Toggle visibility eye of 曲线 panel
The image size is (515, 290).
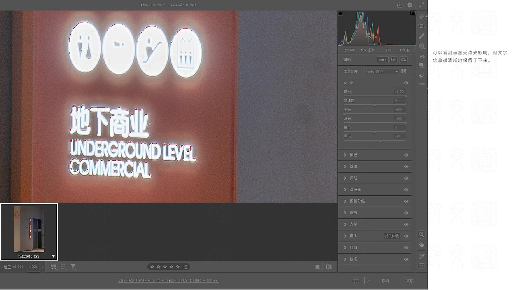[x=406, y=178]
